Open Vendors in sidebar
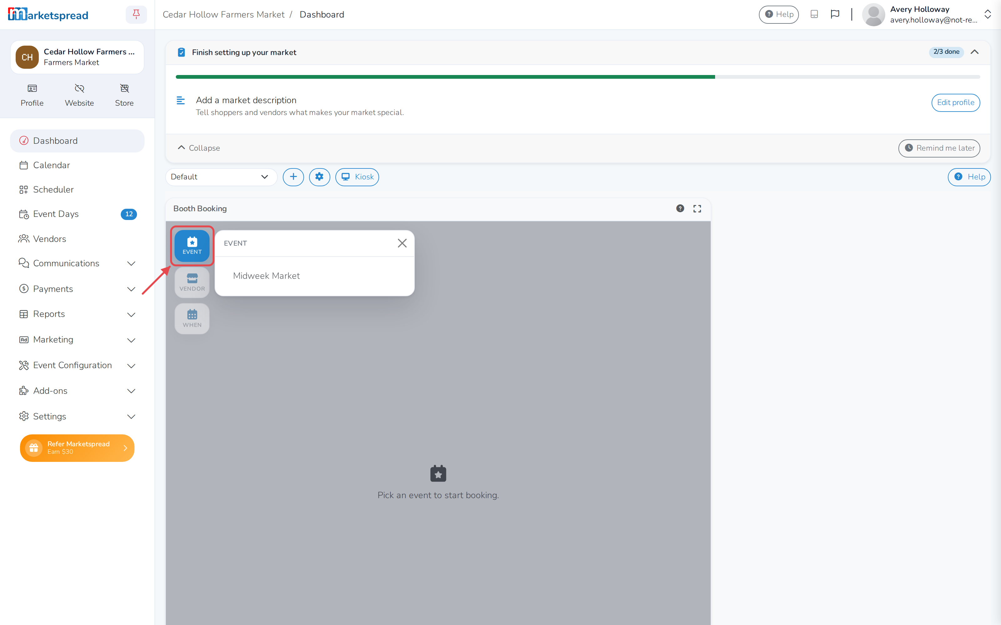This screenshot has width=1001, height=625. (77, 239)
